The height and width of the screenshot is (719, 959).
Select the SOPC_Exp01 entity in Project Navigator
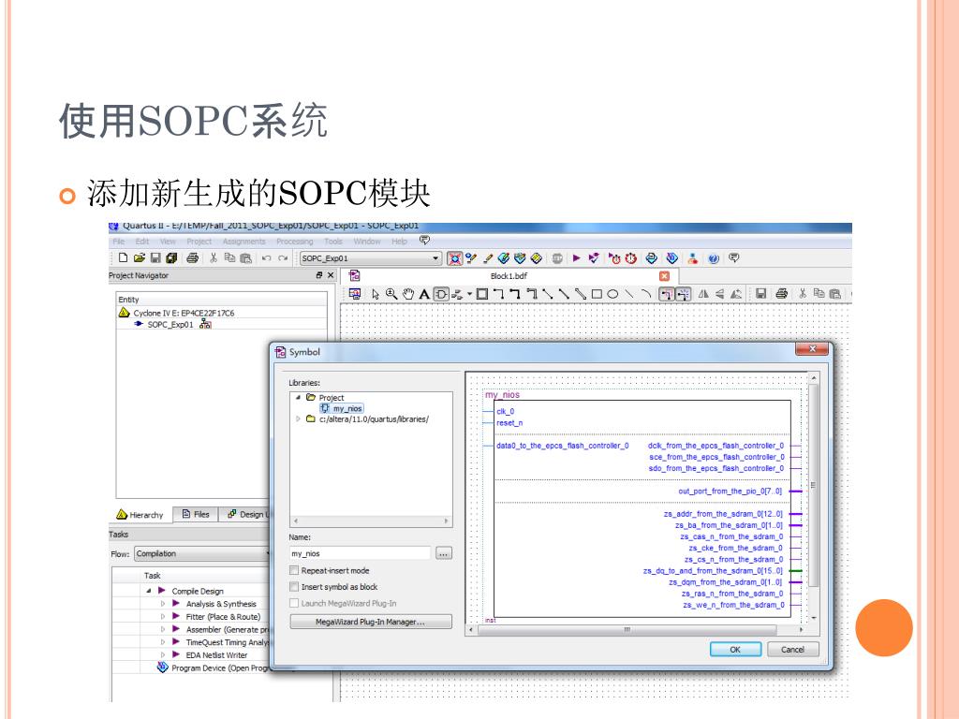170,325
